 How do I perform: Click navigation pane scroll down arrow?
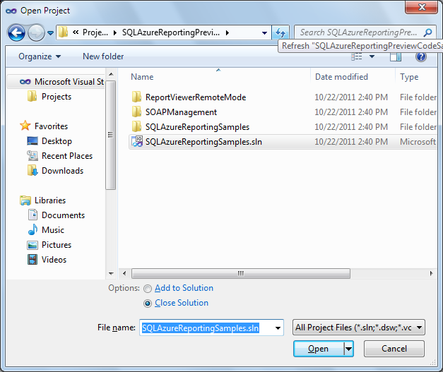click(111, 273)
